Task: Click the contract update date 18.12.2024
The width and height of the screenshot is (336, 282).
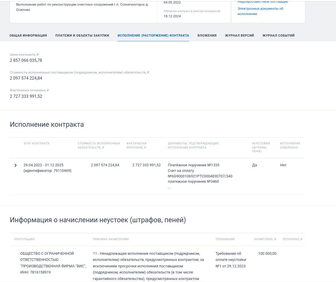Action: (172, 16)
